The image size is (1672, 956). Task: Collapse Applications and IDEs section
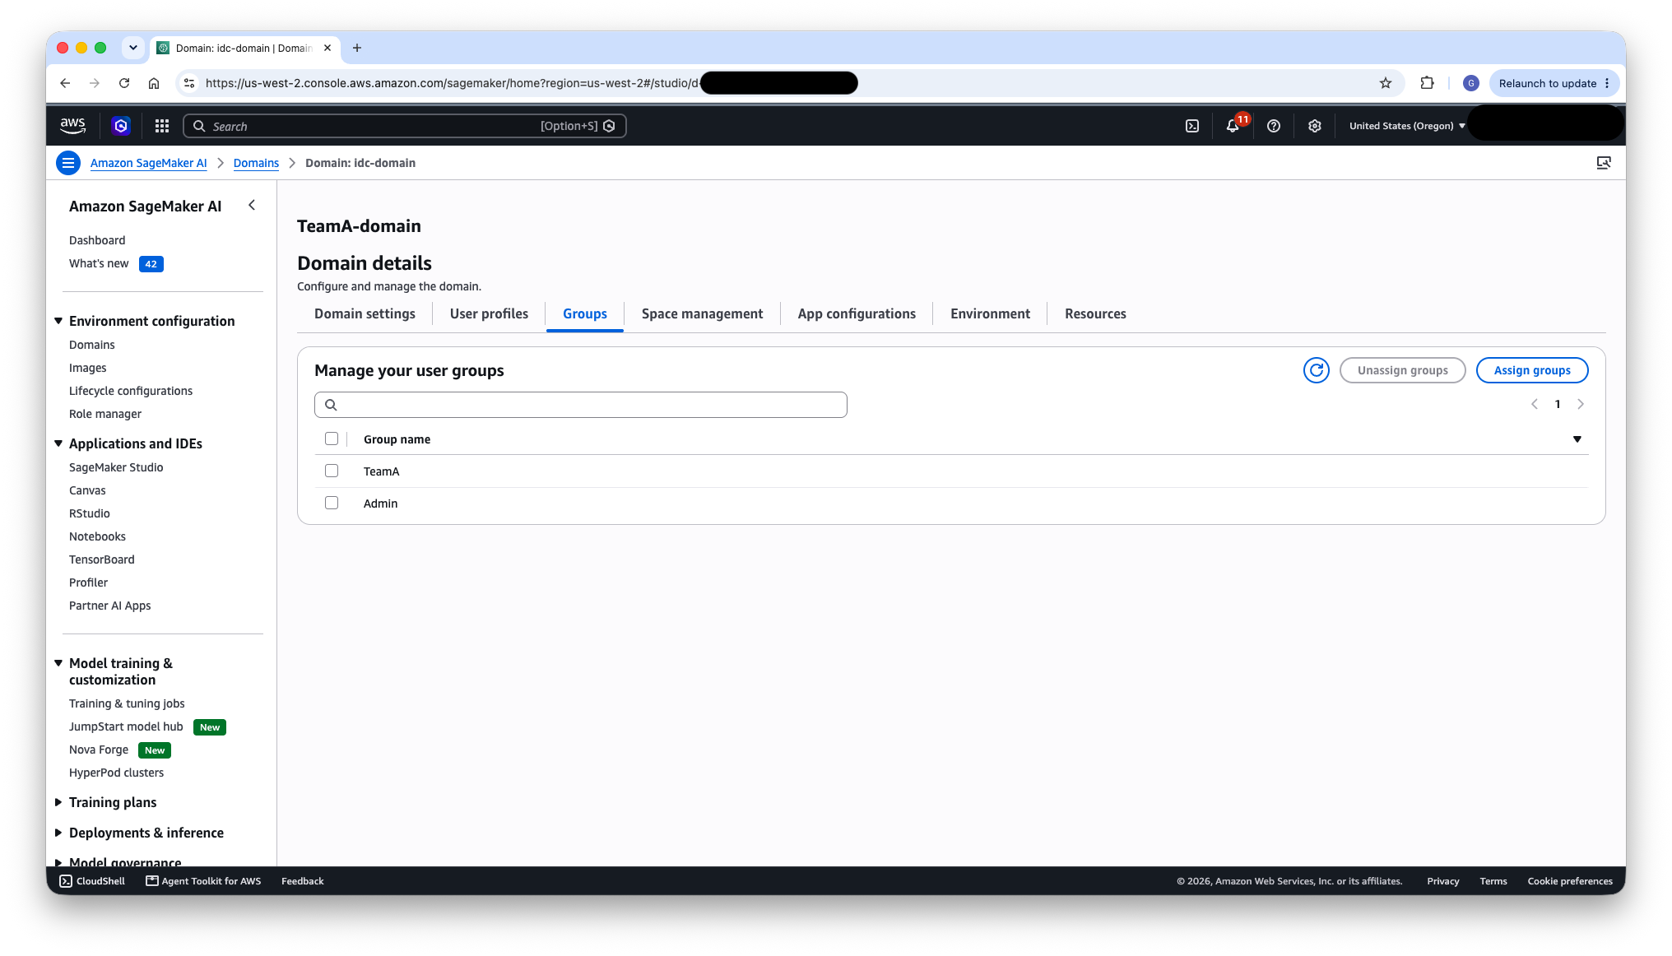pos(58,443)
